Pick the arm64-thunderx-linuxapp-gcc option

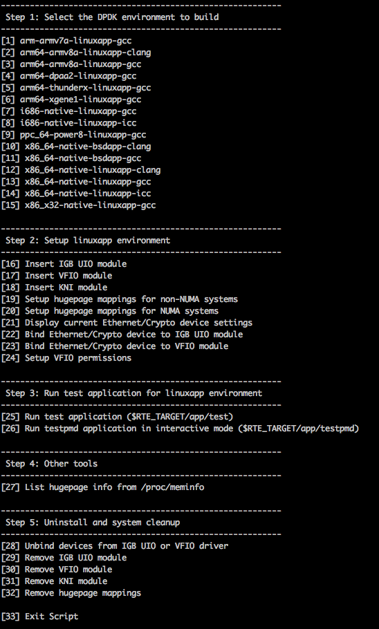click(x=76, y=88)
